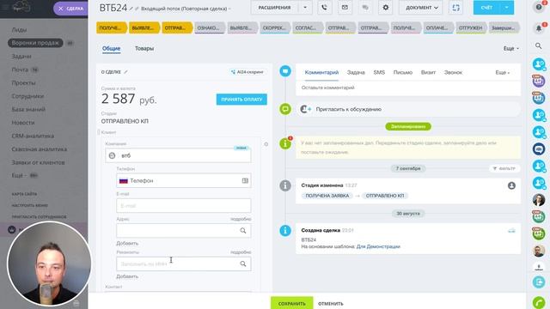Click the green chat icon beside Пригласить к обсуждению
550x309 pixels.
(285, 109)
